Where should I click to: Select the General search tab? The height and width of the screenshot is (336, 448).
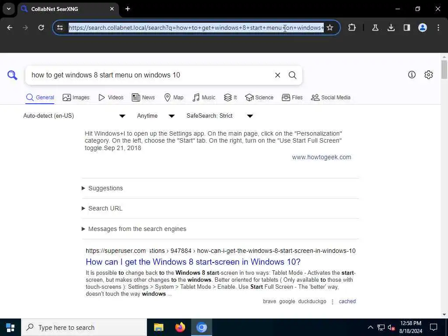pos(40,98)
